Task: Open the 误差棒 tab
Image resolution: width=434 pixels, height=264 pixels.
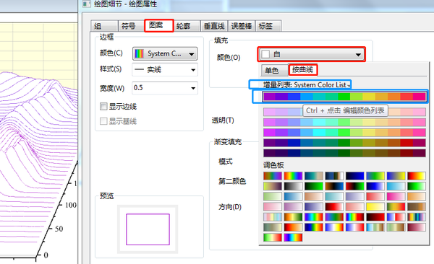Action: [242, 26]
